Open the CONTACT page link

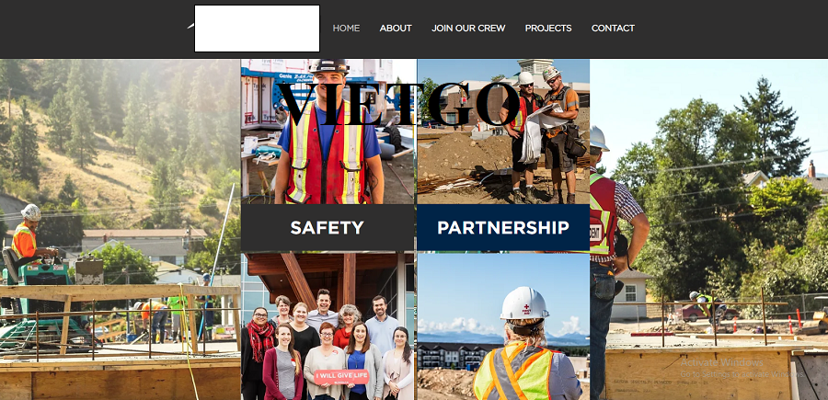click(613, 28)
